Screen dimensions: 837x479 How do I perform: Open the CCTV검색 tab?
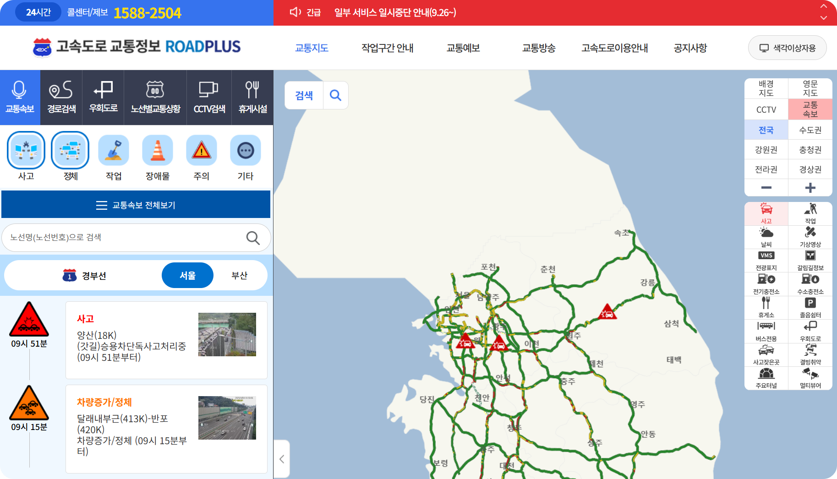tap(209, 98)
